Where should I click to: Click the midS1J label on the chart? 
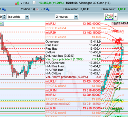click(x=117, y=83)
